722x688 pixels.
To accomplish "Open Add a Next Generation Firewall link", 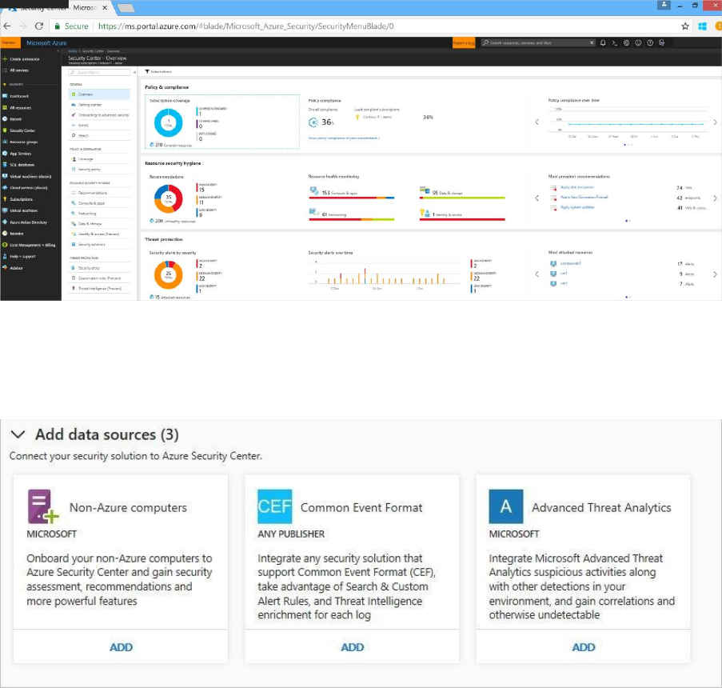I will coord(584,197).
